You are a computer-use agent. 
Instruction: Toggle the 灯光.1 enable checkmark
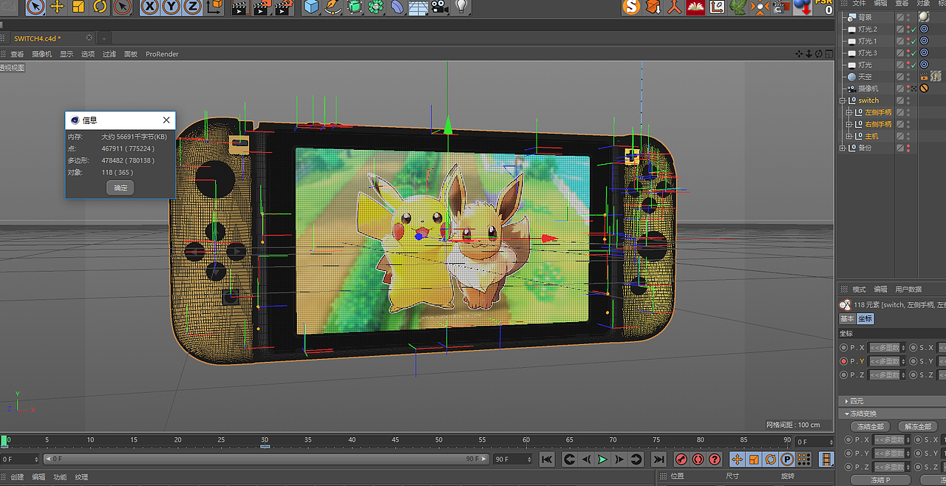pos(913,41)
